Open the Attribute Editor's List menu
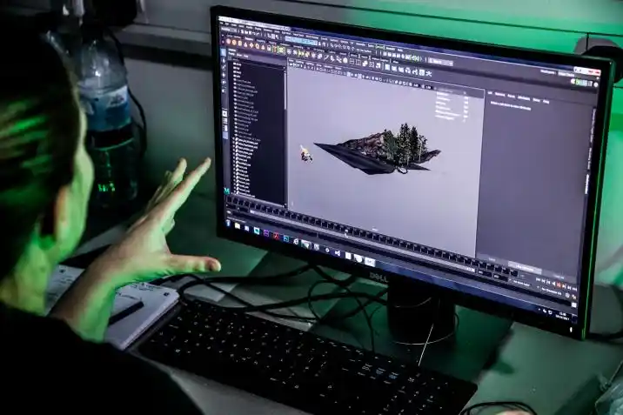Image resolution: width=623 pixels, height=415 pixels. click(x=490, y=93)
